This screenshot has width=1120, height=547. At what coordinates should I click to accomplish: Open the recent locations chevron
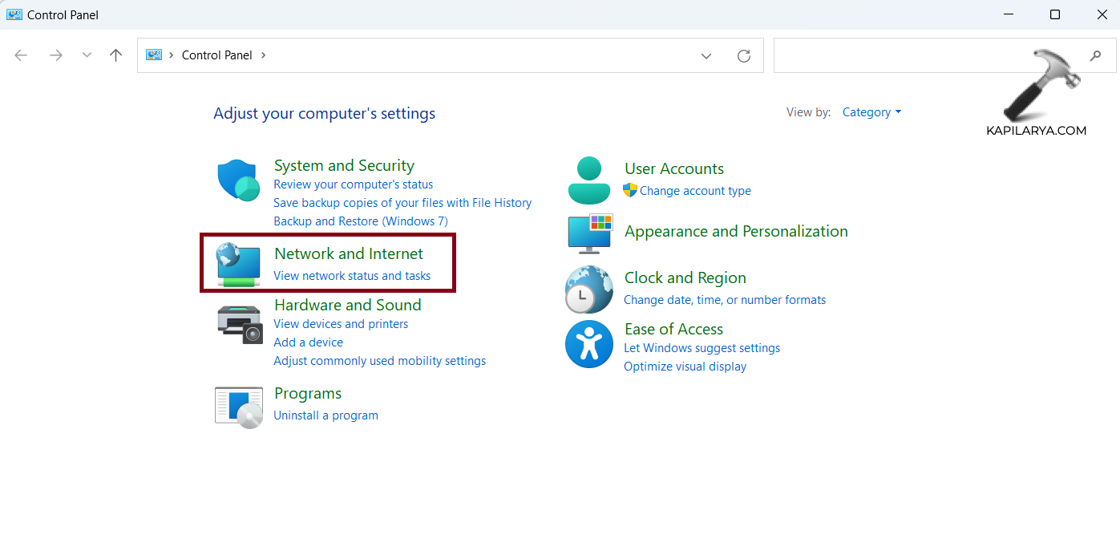pyautogui.click(x=87, y=55)
